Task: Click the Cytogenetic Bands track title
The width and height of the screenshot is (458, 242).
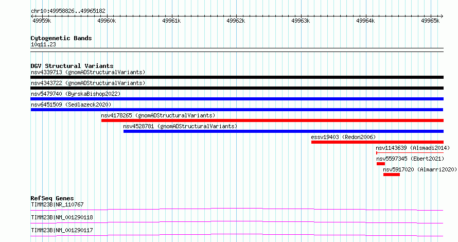Action: coord(61,38)
